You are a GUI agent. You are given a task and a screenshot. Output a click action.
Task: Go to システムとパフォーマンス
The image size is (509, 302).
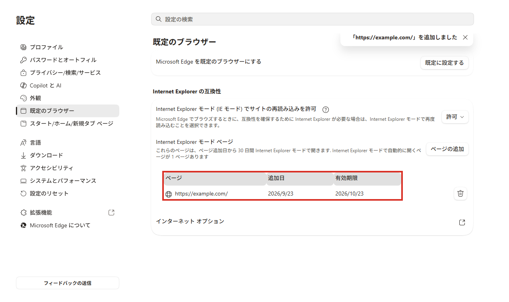(68, 181)
